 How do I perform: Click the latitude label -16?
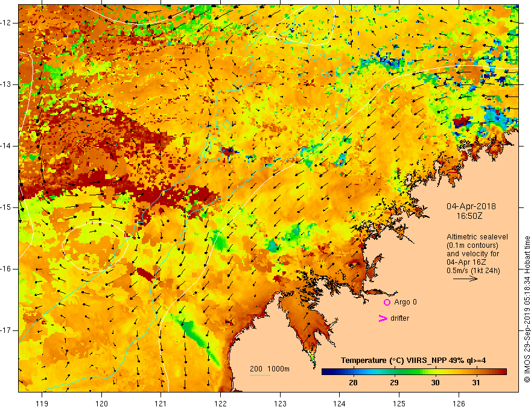[x=7, y=269]
